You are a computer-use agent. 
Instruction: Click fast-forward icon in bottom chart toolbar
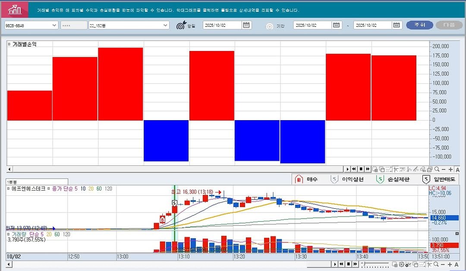tap(355, 264)
